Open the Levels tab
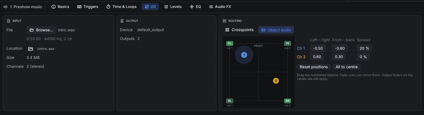Screen dimensions: 424x115 (x=173, y=7)
